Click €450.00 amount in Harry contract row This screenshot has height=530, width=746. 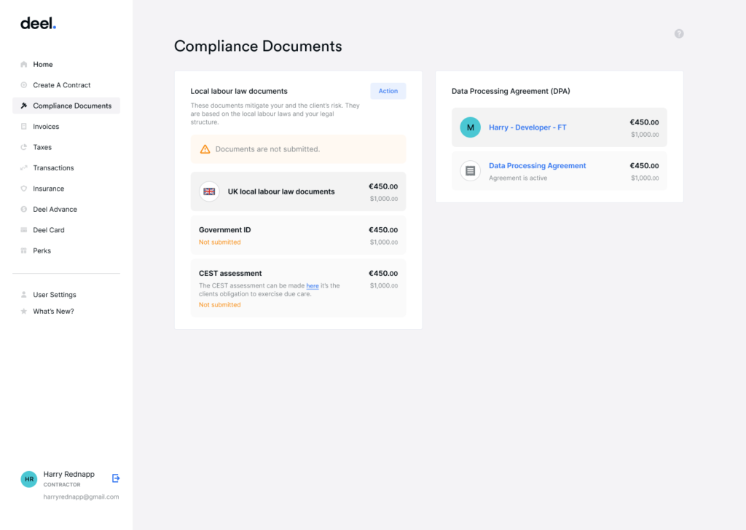click(644, 122)
